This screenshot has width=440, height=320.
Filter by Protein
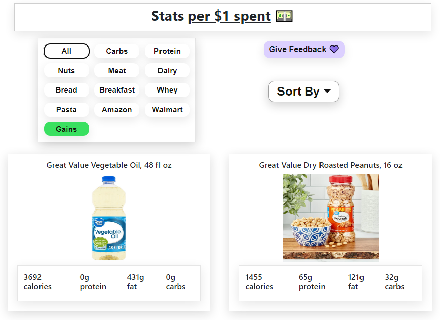point(167,51)
